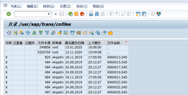
Task: Collapse the command field with double-chevron
Action: [55, 14]
